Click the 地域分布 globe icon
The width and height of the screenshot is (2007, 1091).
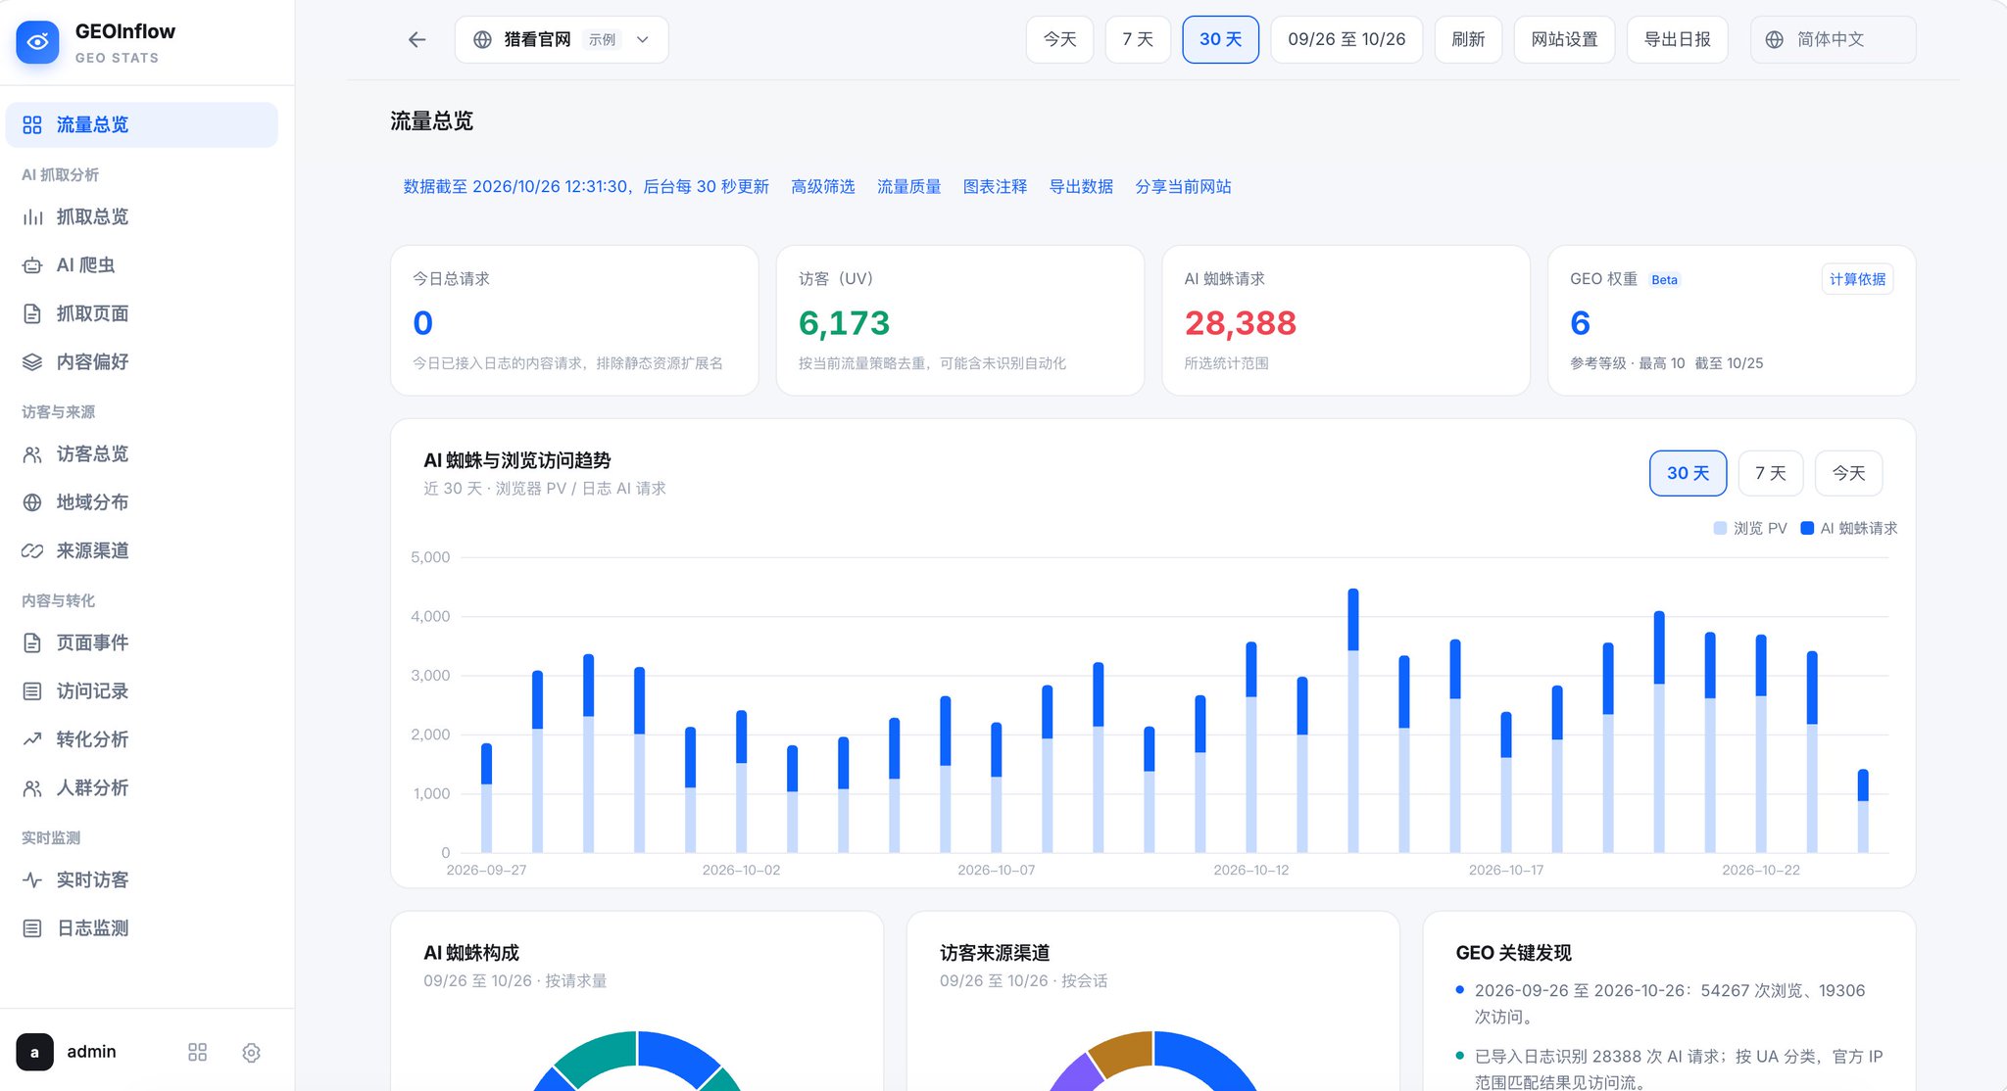coord(32,502)
